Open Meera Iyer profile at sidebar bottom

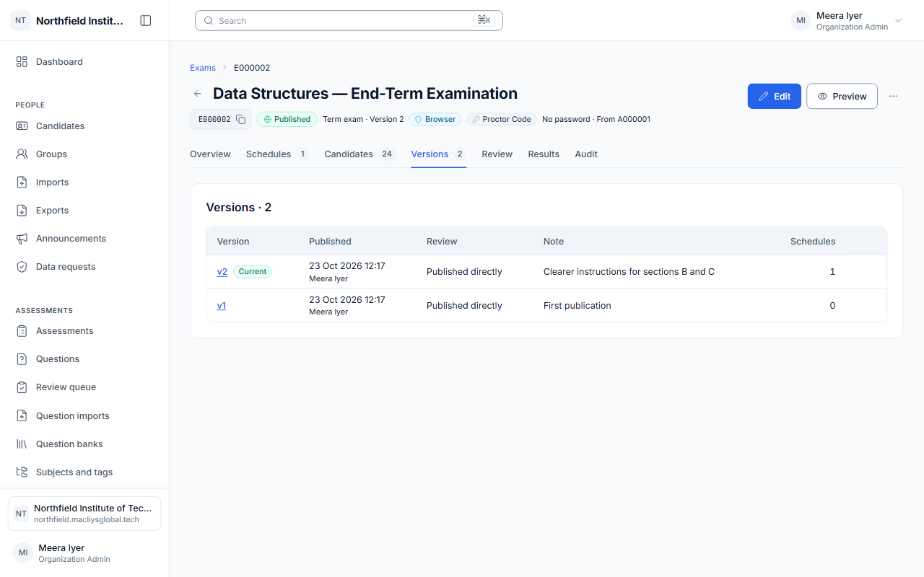84,553
